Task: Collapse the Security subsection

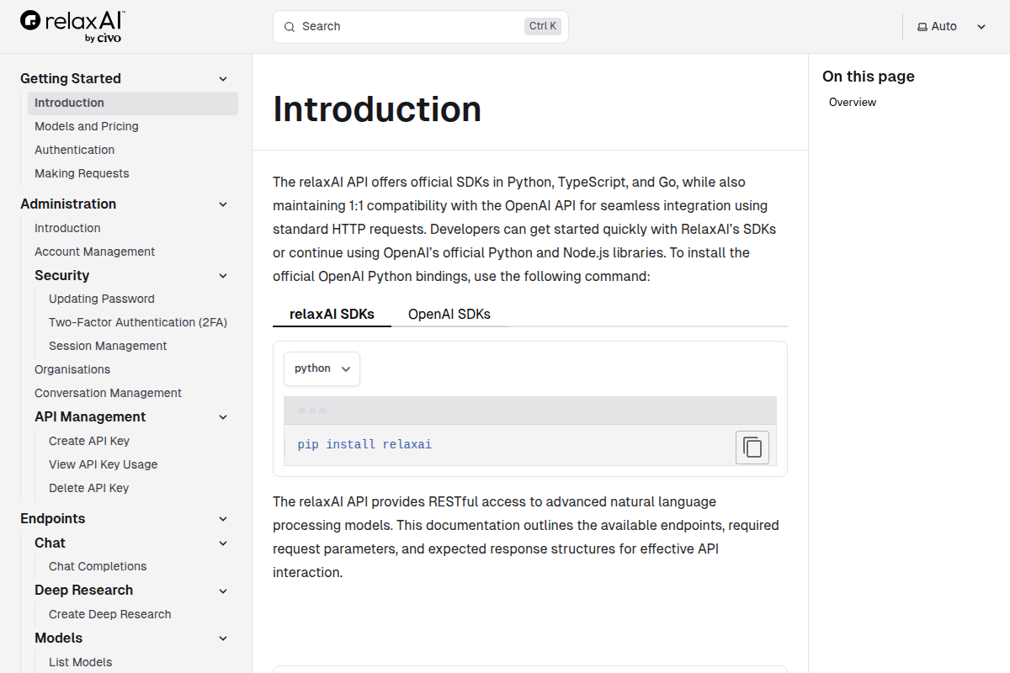Action: click(x=223, y=276)
